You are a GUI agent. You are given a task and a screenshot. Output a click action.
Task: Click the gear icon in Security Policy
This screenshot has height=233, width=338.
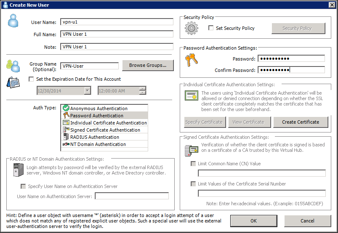pos(192,28)
